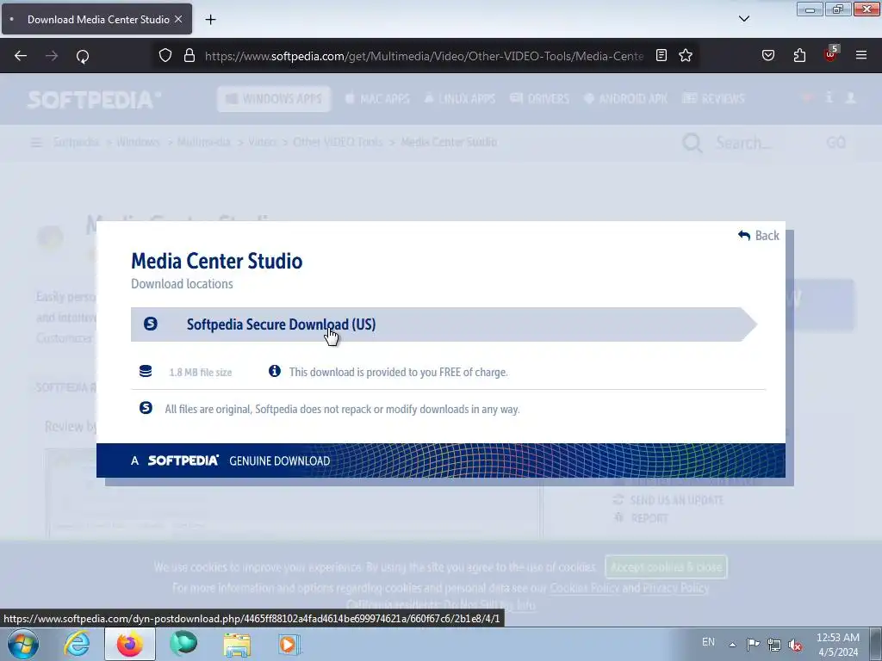Click the browser forward arrow
Image resolution: width=882 pixels, height=661 pixels.
click(x=52, y=56)
